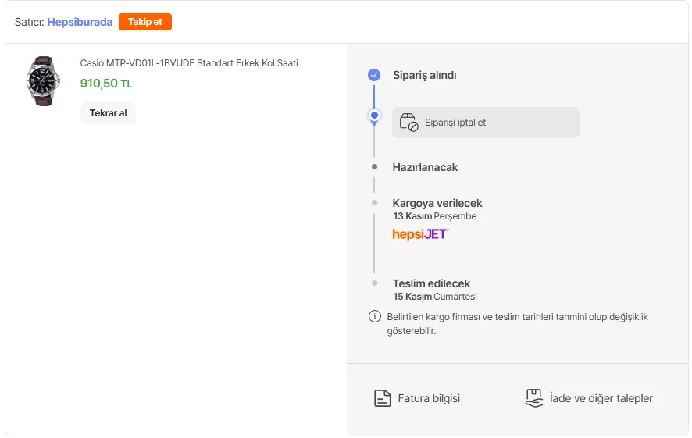Open the Casio watch product thumbnail
Viewport: 692px width, 438px height.
(43, 81)
